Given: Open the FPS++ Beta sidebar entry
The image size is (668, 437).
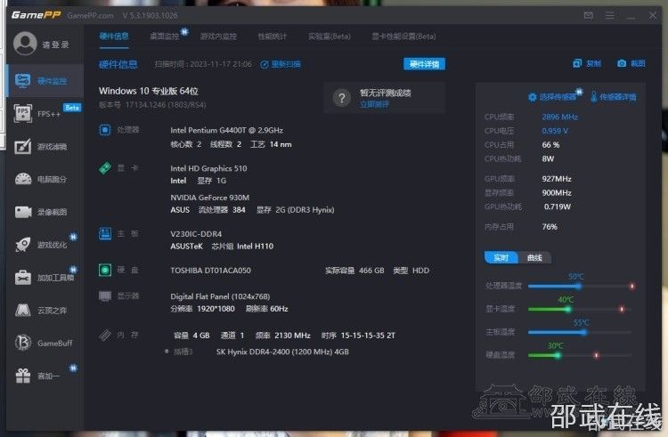Looking at the screenshot, I should (x=45, y=114).
